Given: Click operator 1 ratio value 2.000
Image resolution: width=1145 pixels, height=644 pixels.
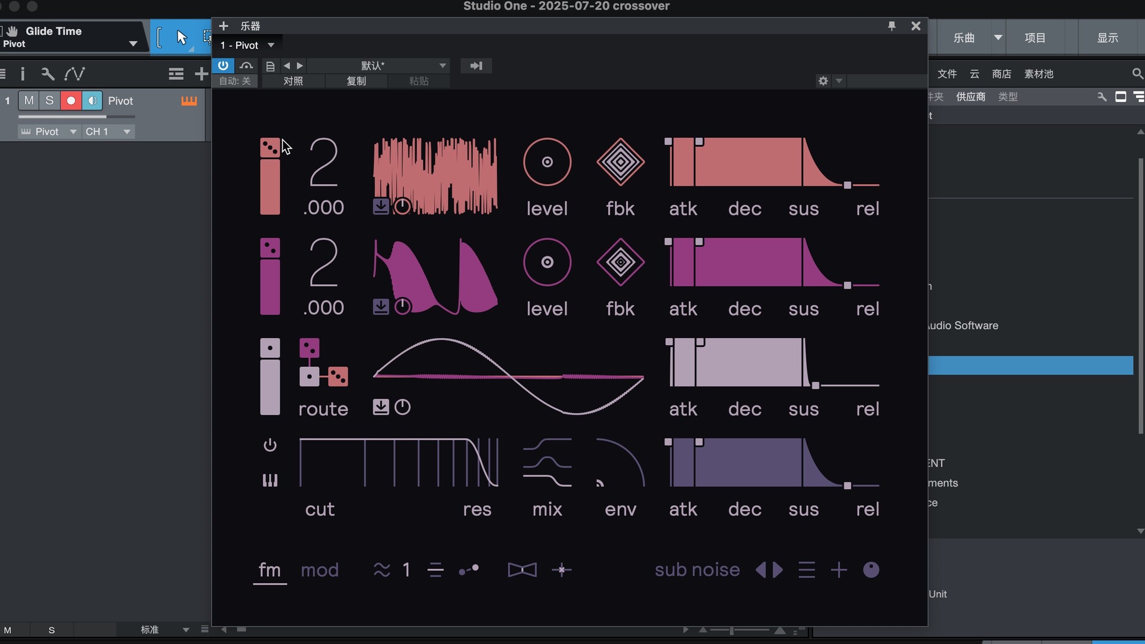Looking at the screenshot, I should 324,177.
